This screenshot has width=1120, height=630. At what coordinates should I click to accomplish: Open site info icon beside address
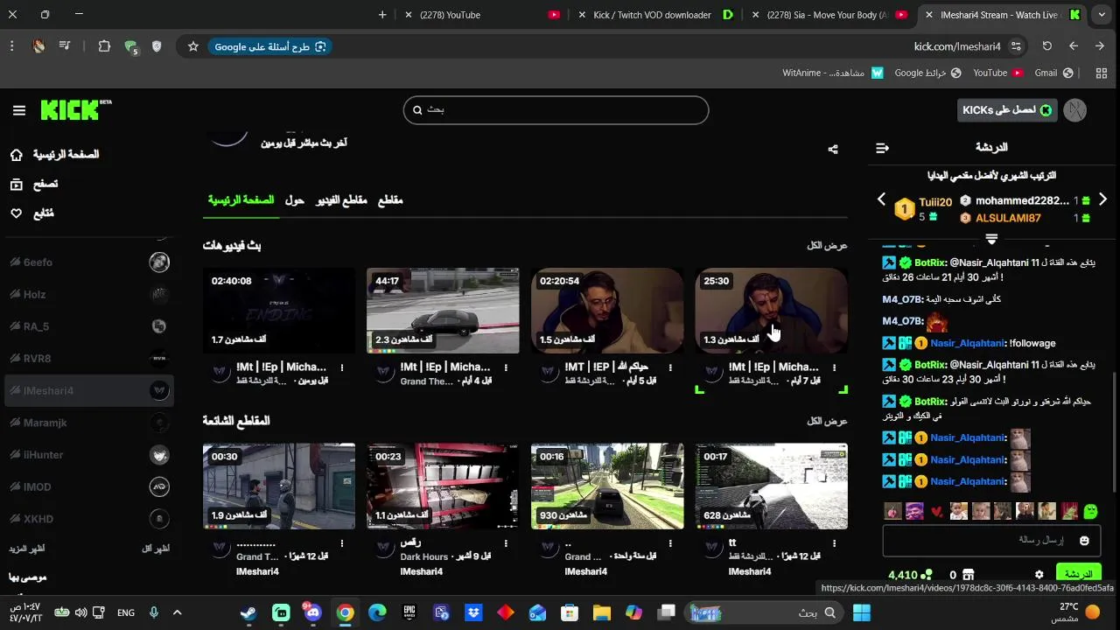(x=1016, y=46)
